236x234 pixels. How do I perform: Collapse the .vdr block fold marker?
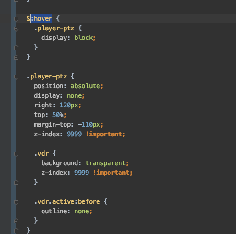click(16, 154)
